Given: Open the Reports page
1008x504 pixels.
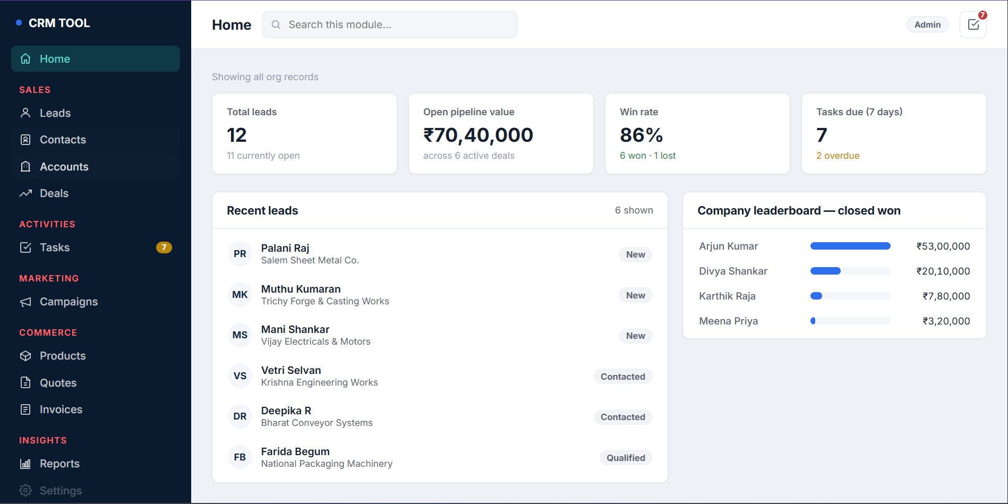Looking at the screenshot, I should click(x=96, y=464).
